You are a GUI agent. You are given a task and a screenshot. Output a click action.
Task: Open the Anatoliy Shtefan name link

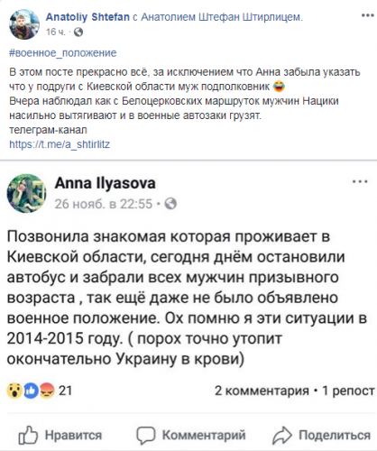87,17
